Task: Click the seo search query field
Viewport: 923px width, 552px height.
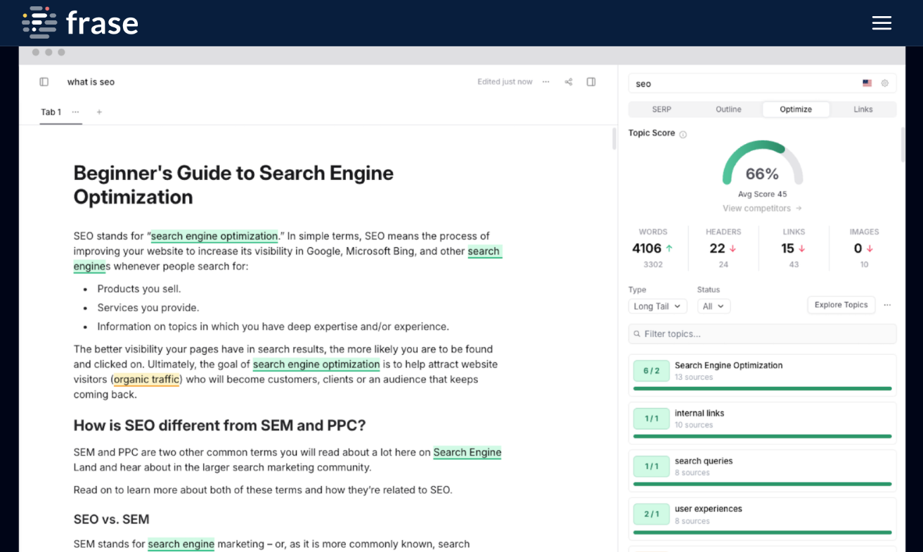Action: tap(762, 83)
